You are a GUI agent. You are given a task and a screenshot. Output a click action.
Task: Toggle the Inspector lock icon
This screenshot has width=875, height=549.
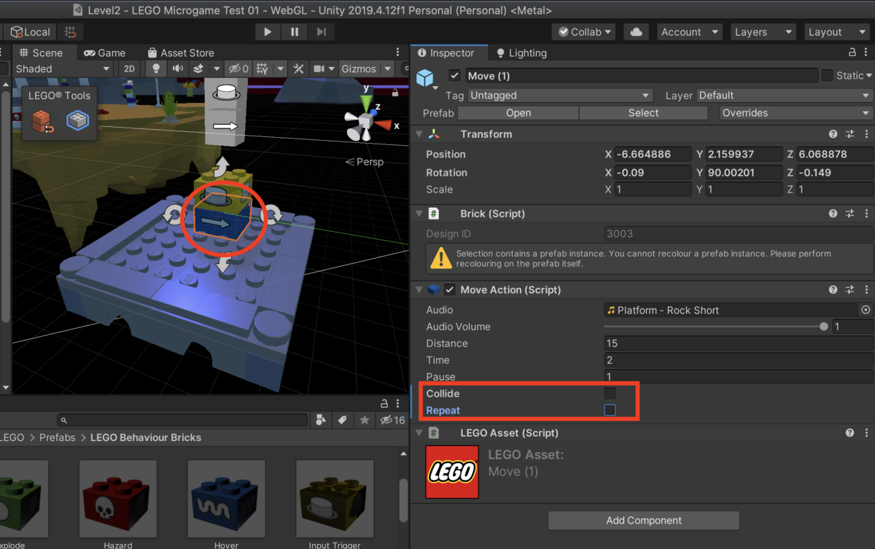[x=852, y=52]
